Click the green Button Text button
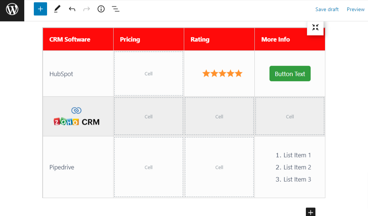This screenshot has height=216, width=368. [x=290, y=73]
